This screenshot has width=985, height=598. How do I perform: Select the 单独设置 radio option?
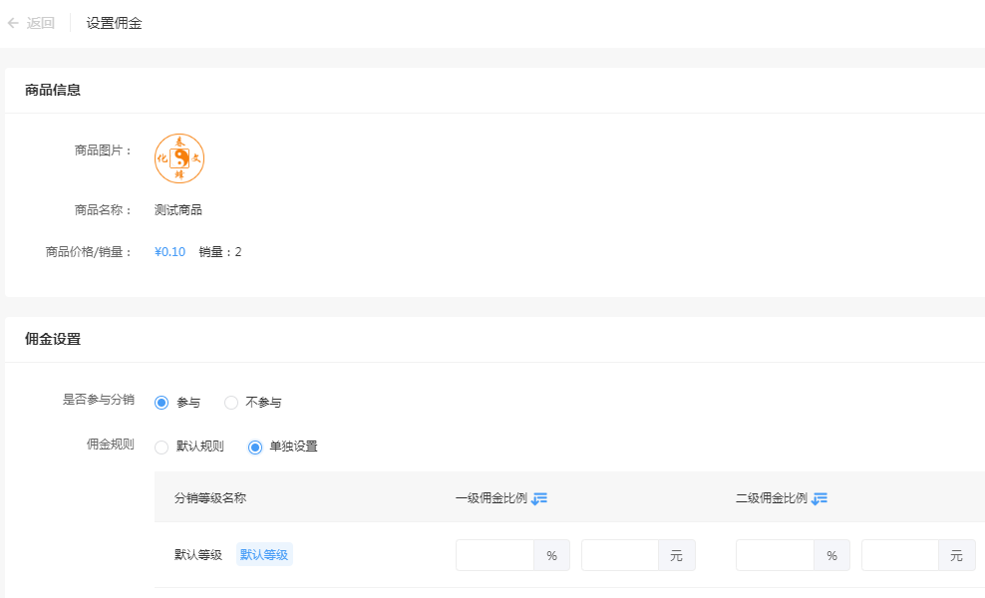pyautogui.click(x=255, y=447)
